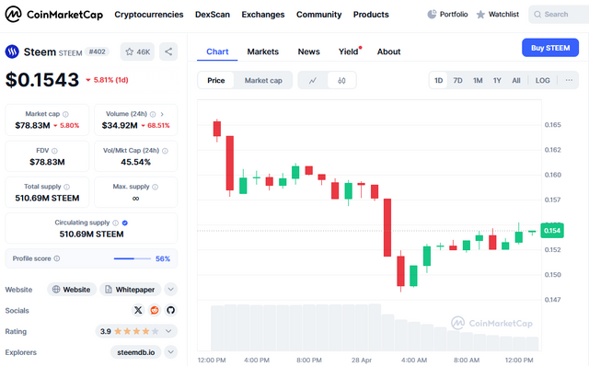Open the X (Twitter) social link
Screen dimensions: 589x366
[138, 310]
